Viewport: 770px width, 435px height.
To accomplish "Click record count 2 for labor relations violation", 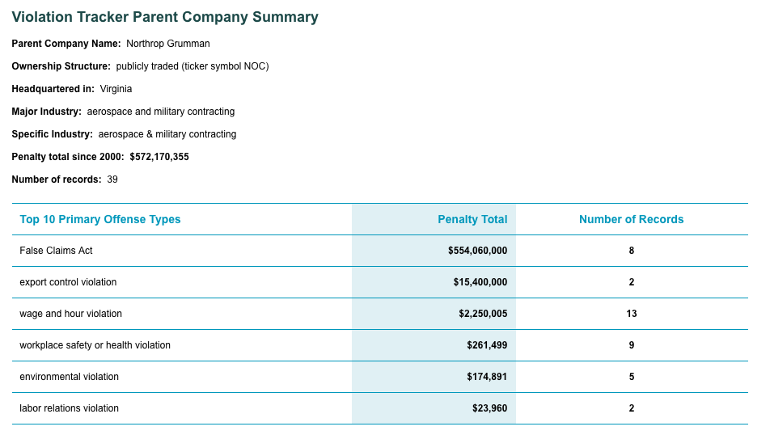I will pyautogui.click(x=632, y=408).
